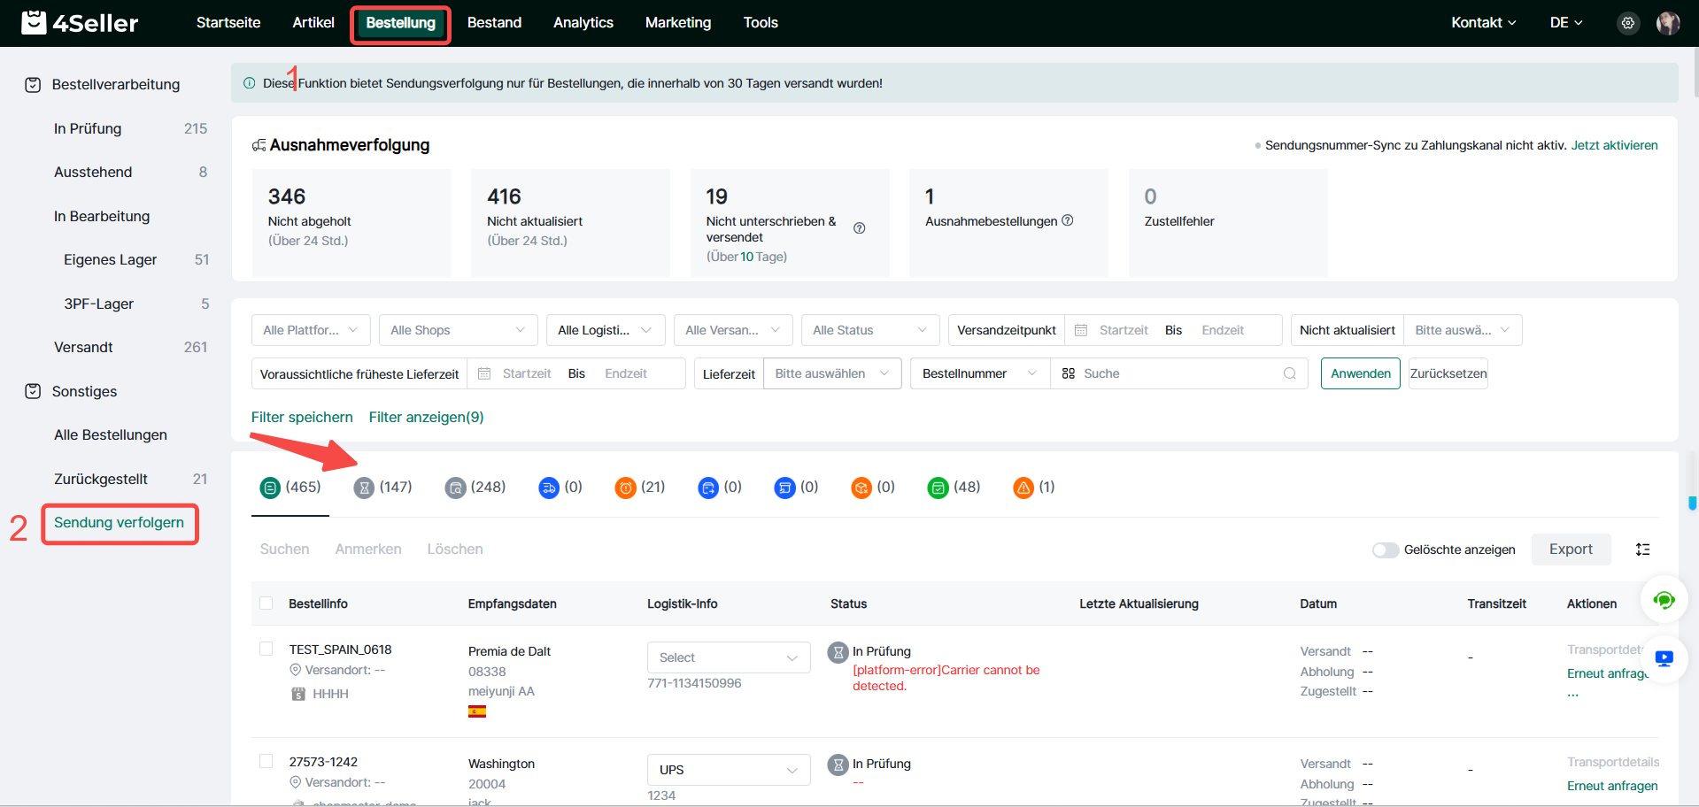Select Sendung verfolgen in the sidebar
Viewport: 1699px width, 807px height.
(x=120, y=523)
